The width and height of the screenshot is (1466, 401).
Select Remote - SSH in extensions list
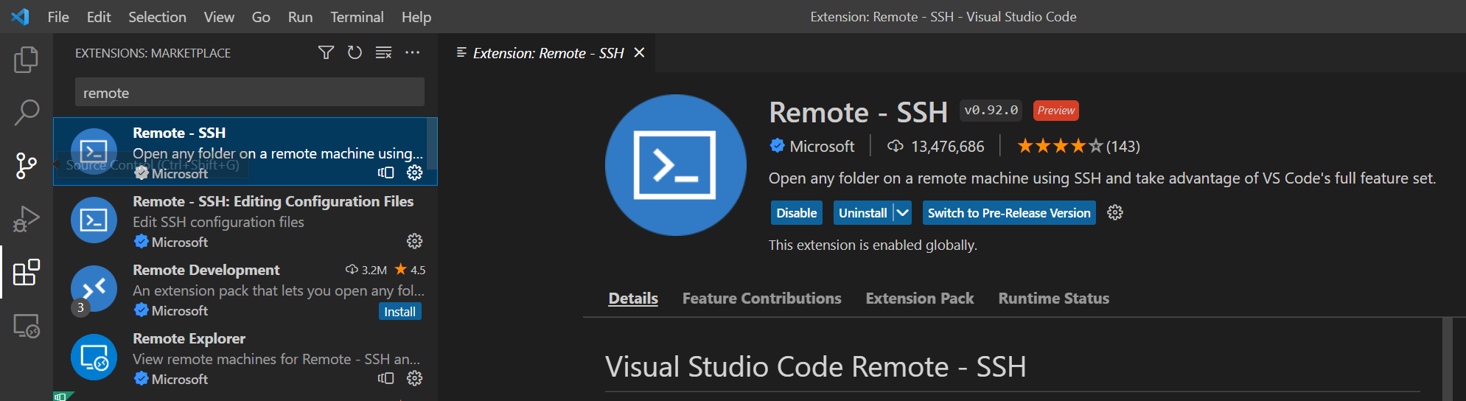245,151
